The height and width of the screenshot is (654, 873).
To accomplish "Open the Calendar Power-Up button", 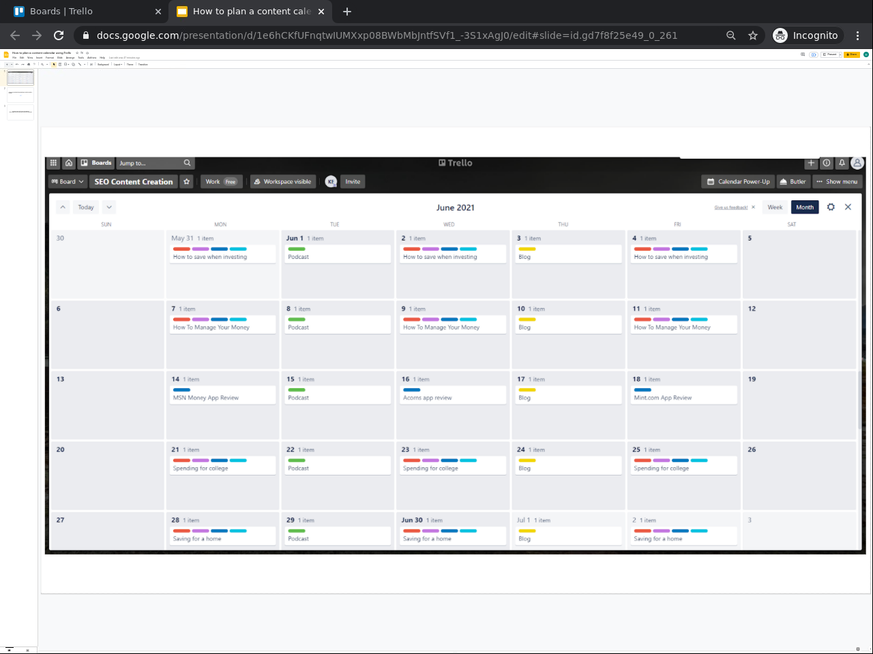I will [x=738, y=182].
